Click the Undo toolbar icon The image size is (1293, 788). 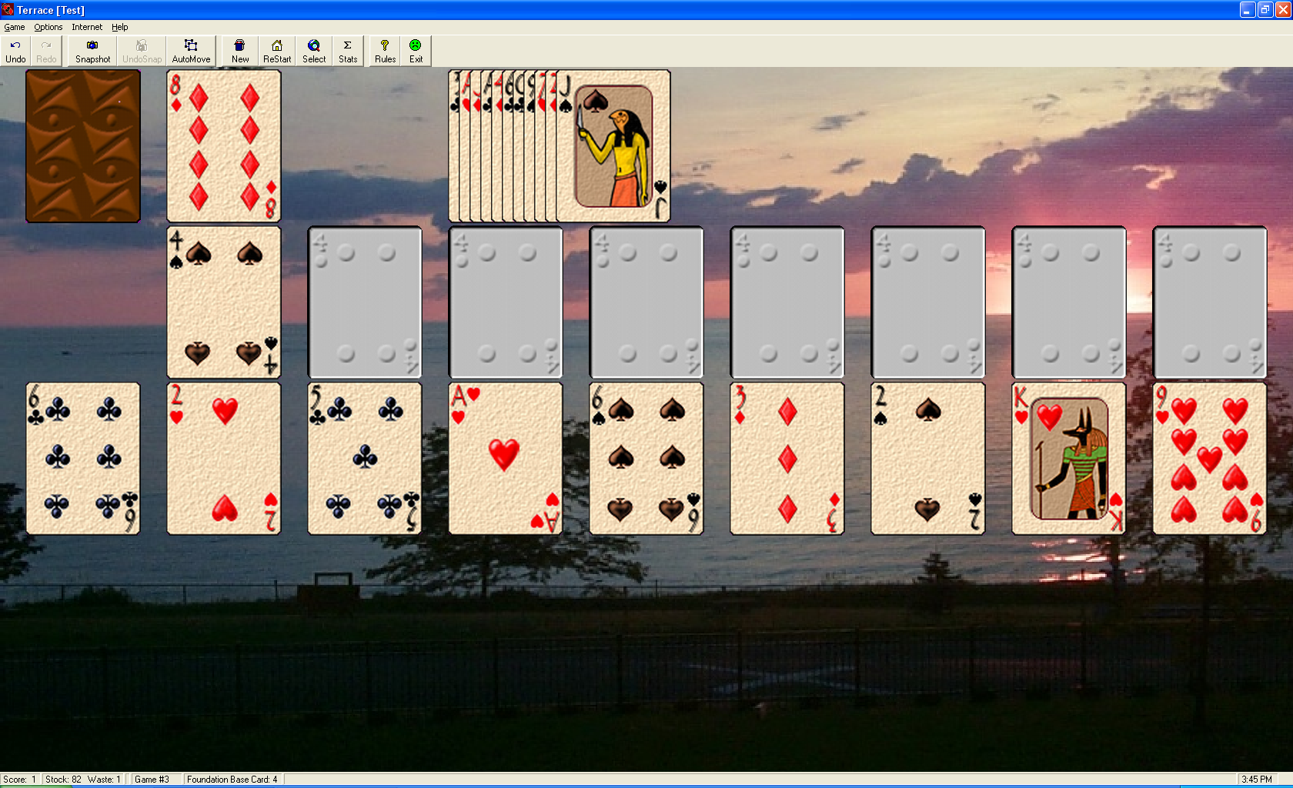15,51
